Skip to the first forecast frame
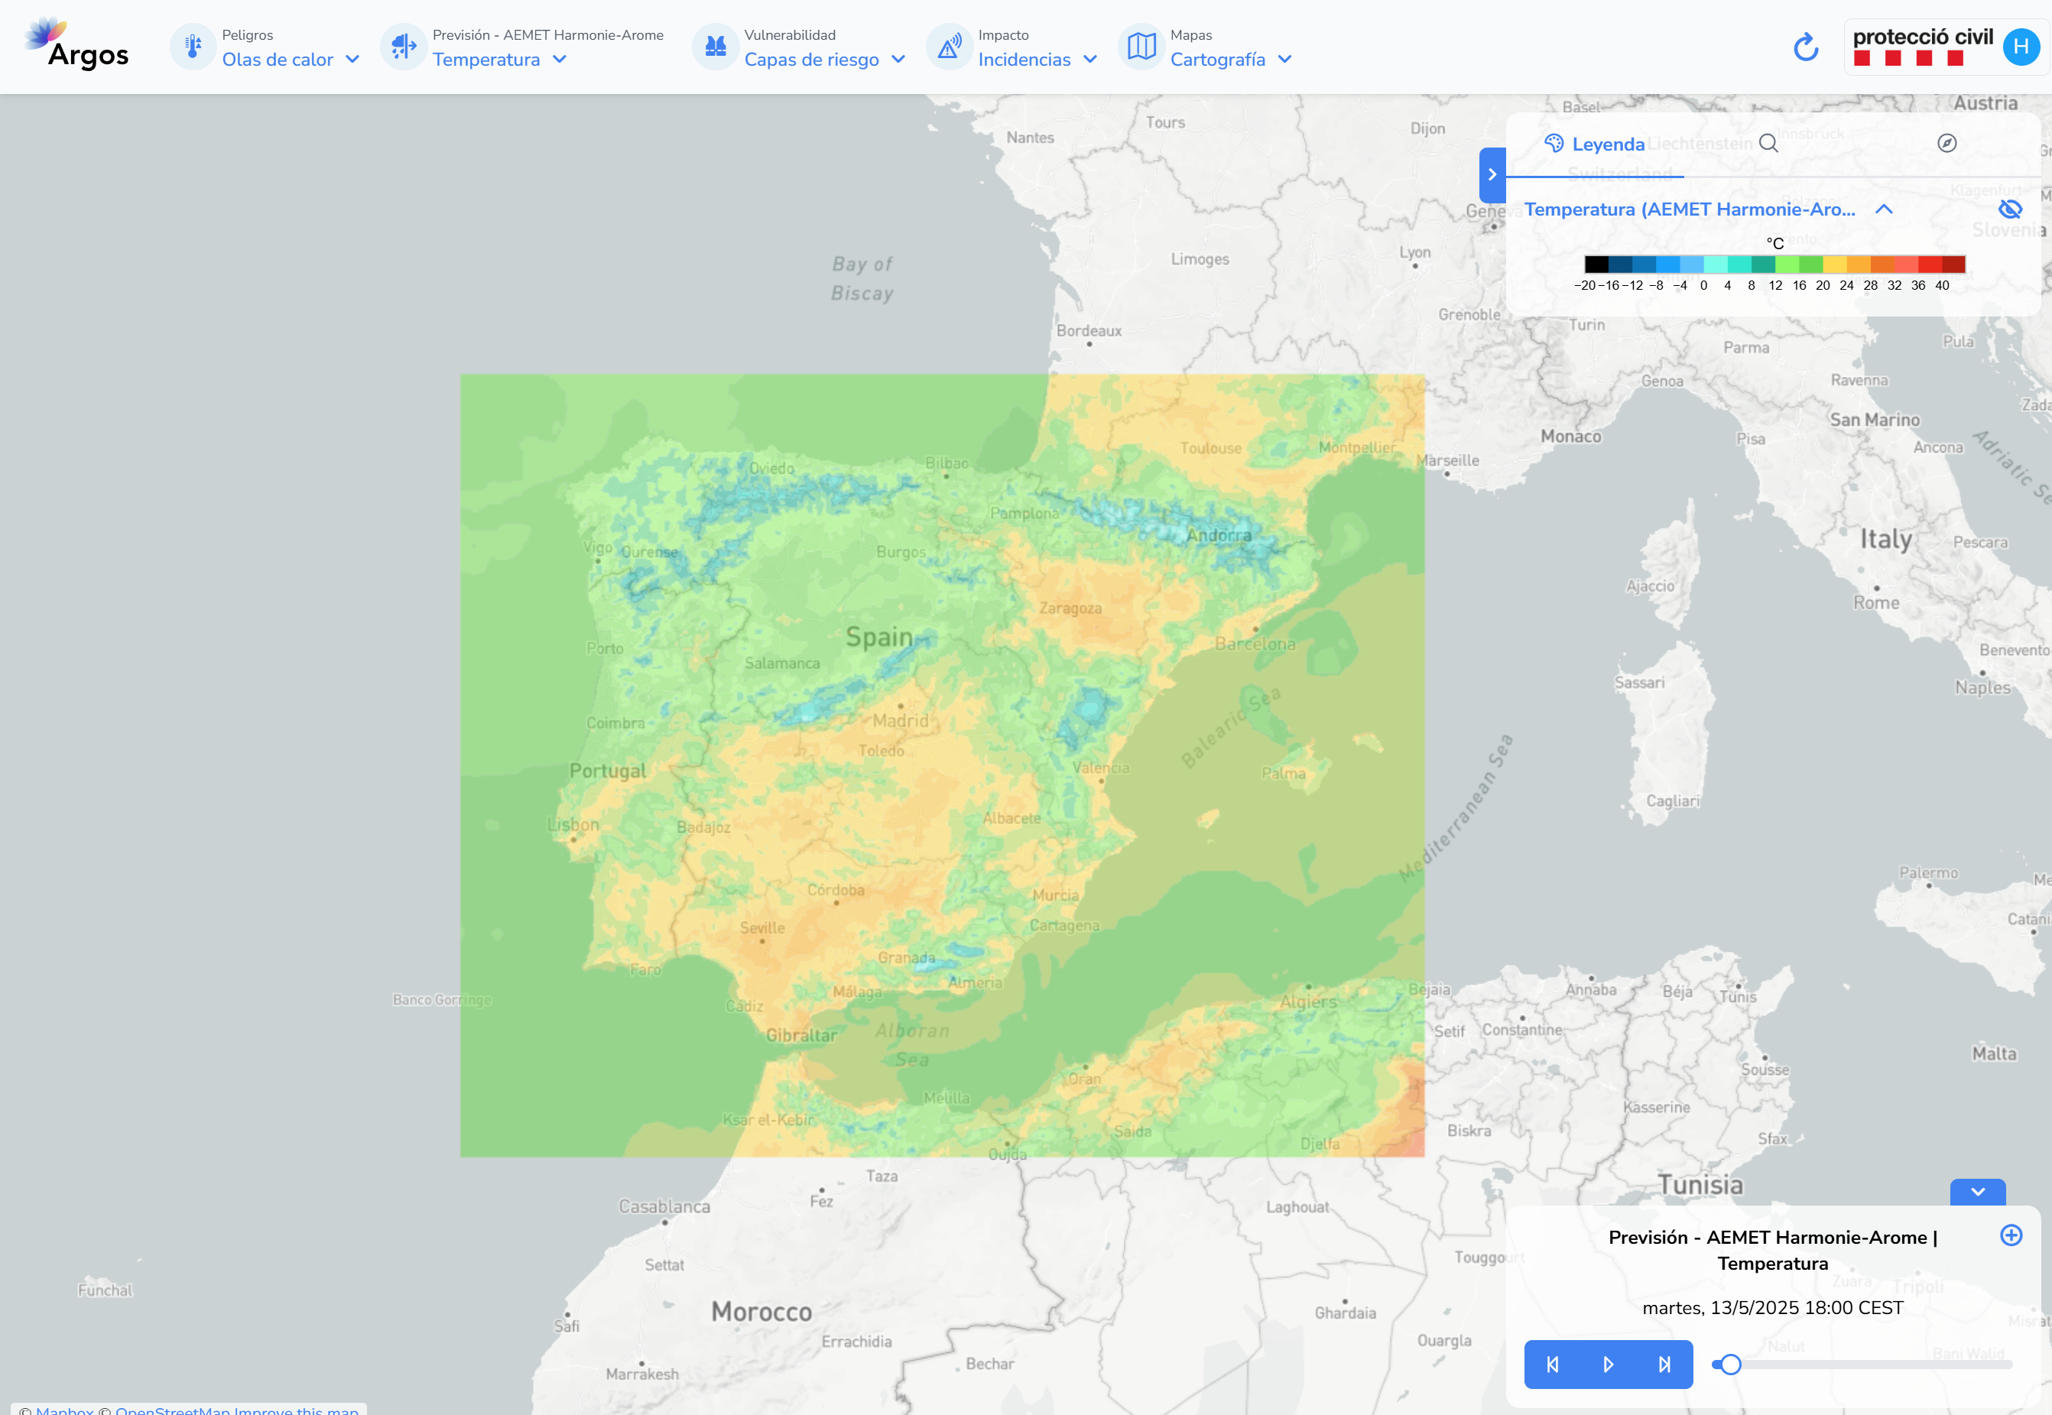This screenshot has width=2052, height=1415. click(1553, 1365)
